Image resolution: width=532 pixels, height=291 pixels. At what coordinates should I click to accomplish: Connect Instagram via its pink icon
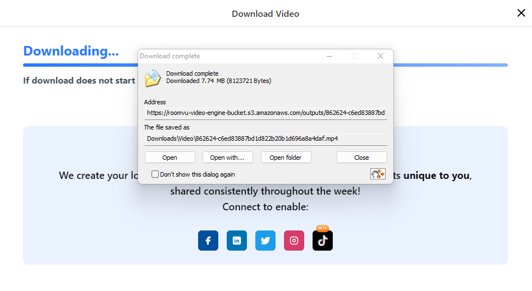pos(294,241)
